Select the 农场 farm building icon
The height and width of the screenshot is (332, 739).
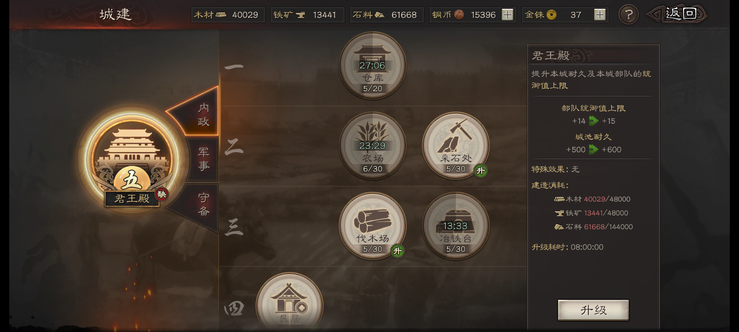[x=373, y=145]
